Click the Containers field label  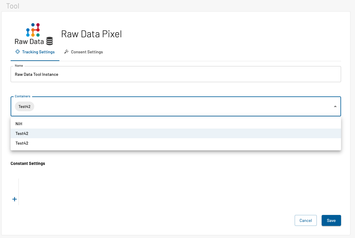pos(22,96)
